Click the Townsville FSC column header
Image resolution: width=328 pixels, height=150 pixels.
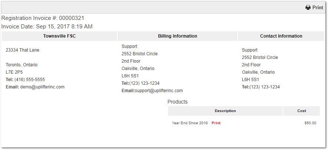pos(59,36)
